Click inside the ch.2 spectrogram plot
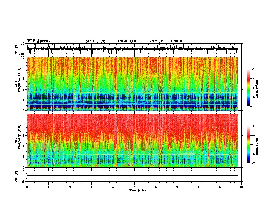 (x=133, y=141)
